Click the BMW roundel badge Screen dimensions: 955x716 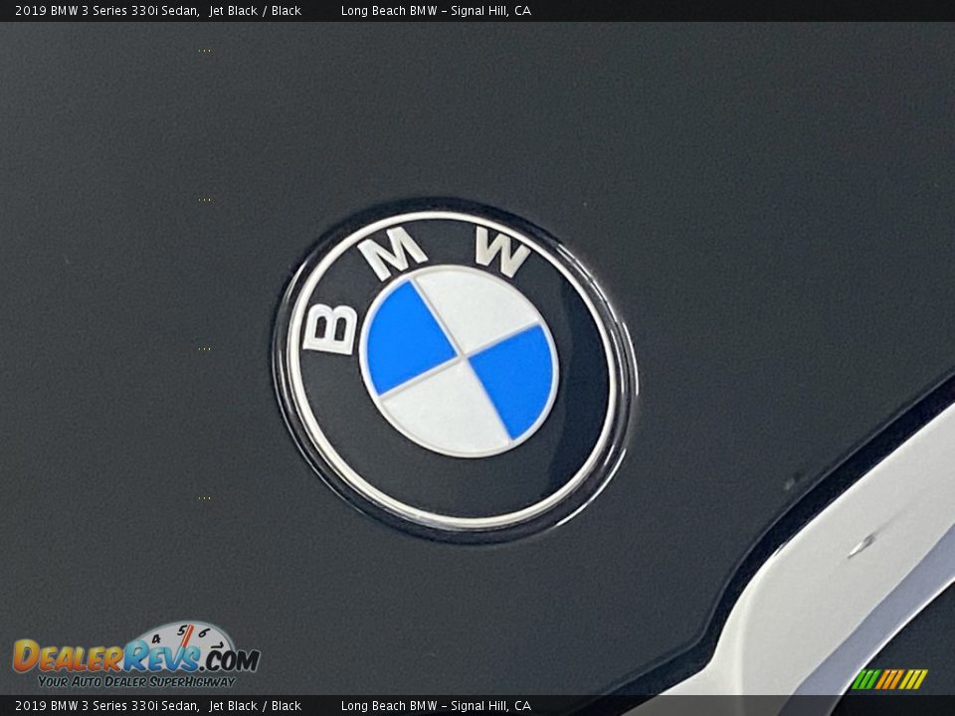point(455,369)
